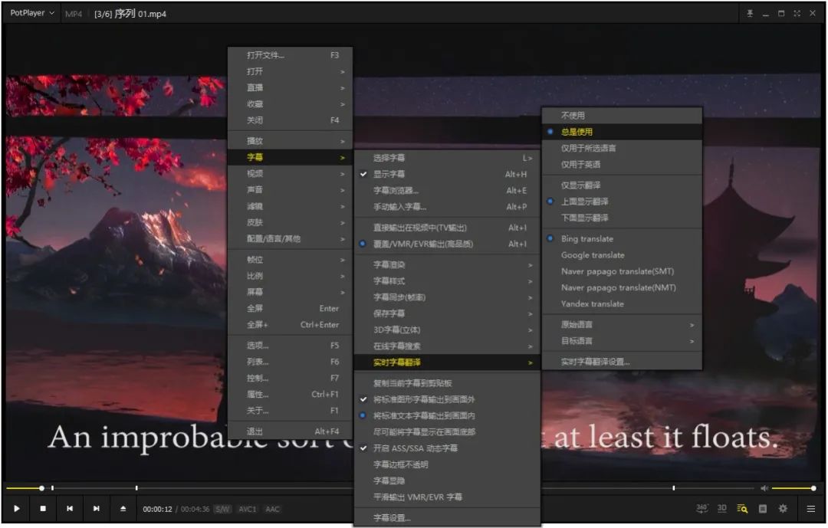The image size is (828, 528).
Task: Expand the 在线字幕搜索 submenu
Action: point(447,346)
